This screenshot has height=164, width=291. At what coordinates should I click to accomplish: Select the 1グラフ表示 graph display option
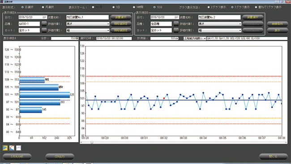point(232,7)
